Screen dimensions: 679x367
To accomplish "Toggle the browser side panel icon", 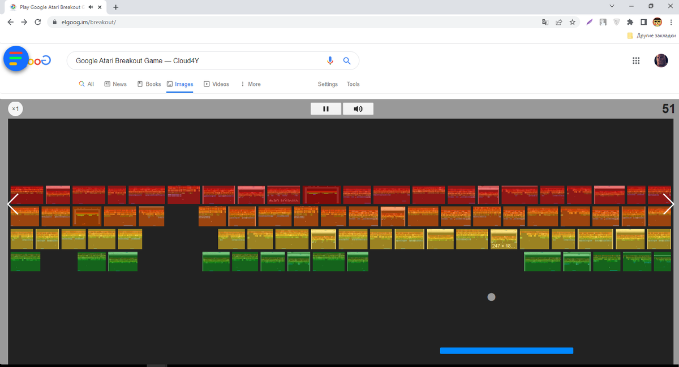I will 643,22.
